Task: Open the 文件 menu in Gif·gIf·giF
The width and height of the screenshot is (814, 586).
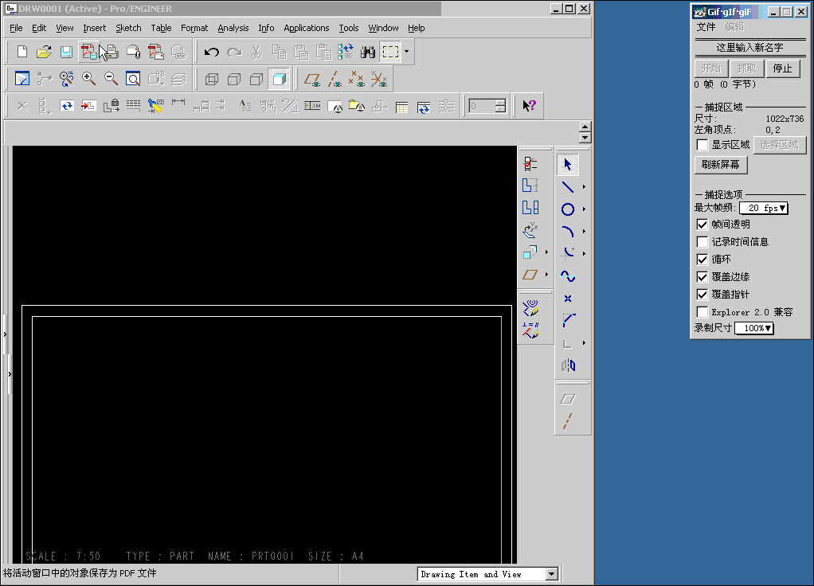Action: point(706,27)
